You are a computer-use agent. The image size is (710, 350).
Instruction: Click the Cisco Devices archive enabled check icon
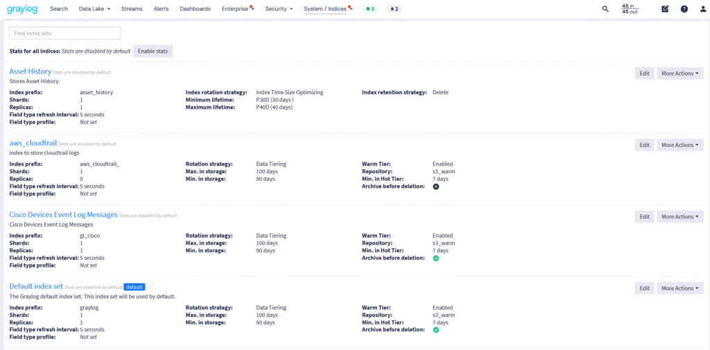pyautogui.click(x=435, y=258)
